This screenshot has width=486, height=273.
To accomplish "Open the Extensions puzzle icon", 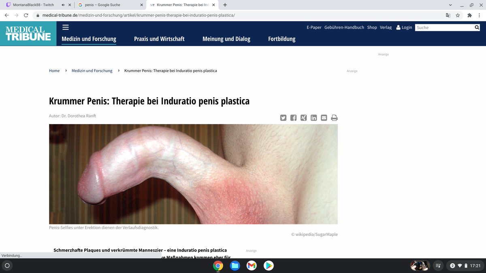I will coord(469,15).
